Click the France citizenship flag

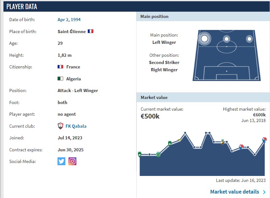point(60,67)
